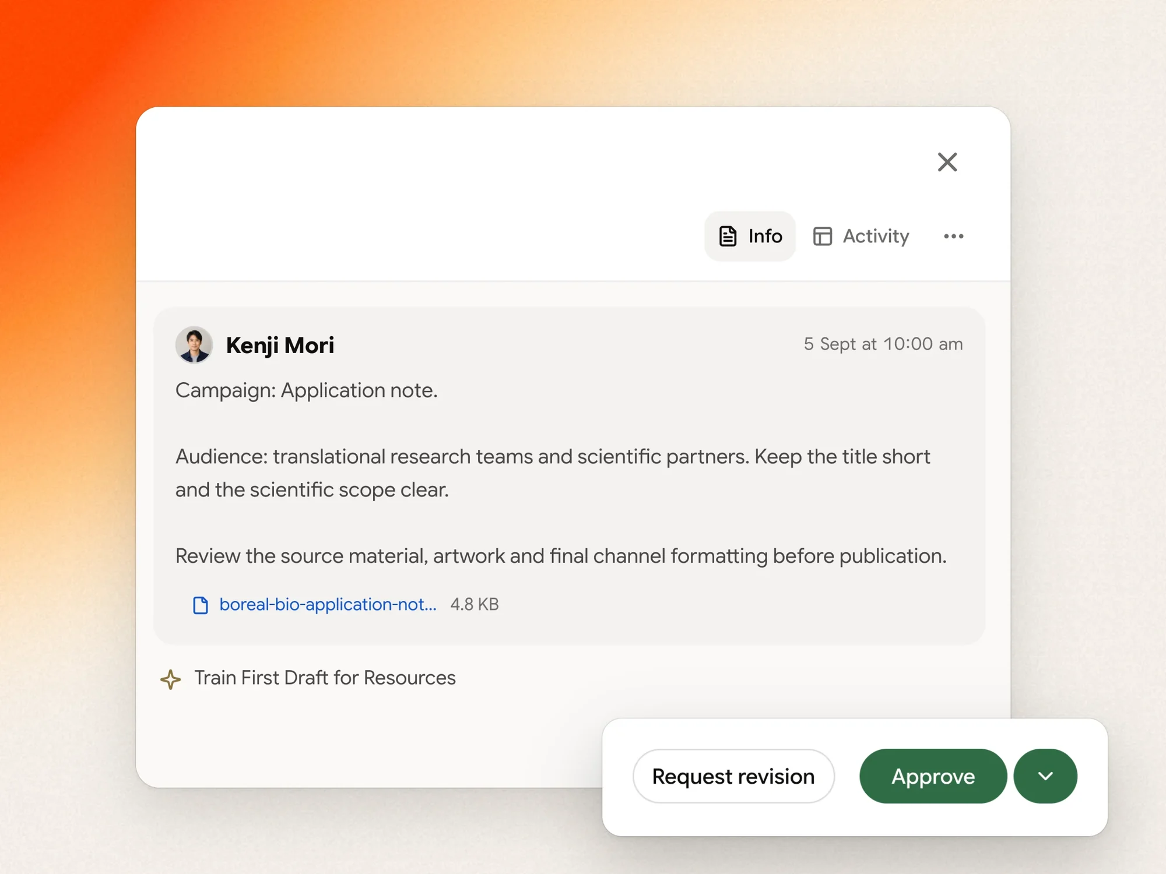The width and height of the screenshot is (1166, 874).
Task: Click the Review the source material paragraph
Action: [561, 556]
